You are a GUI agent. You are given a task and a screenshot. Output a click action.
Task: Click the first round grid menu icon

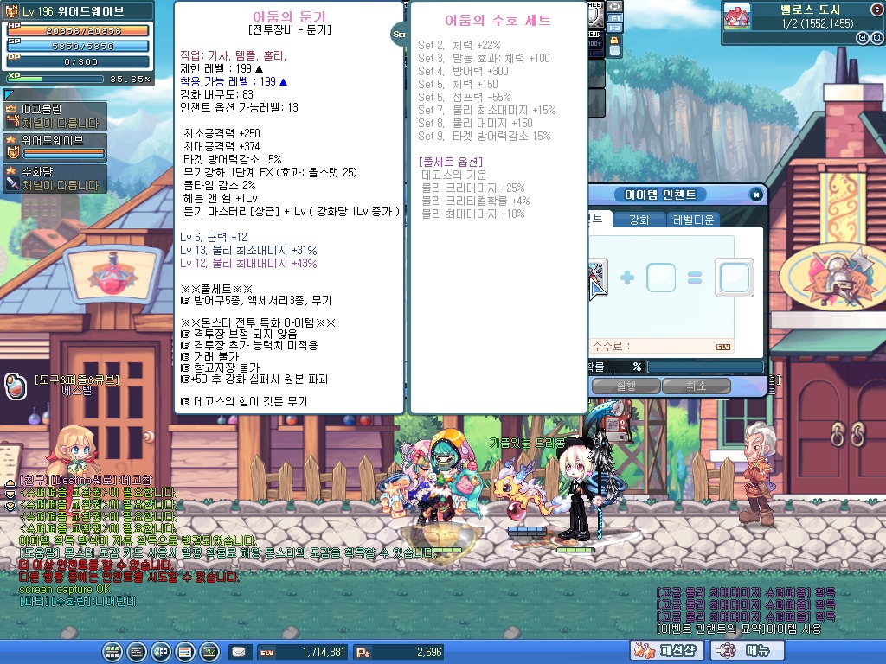[x=112, y=652]
